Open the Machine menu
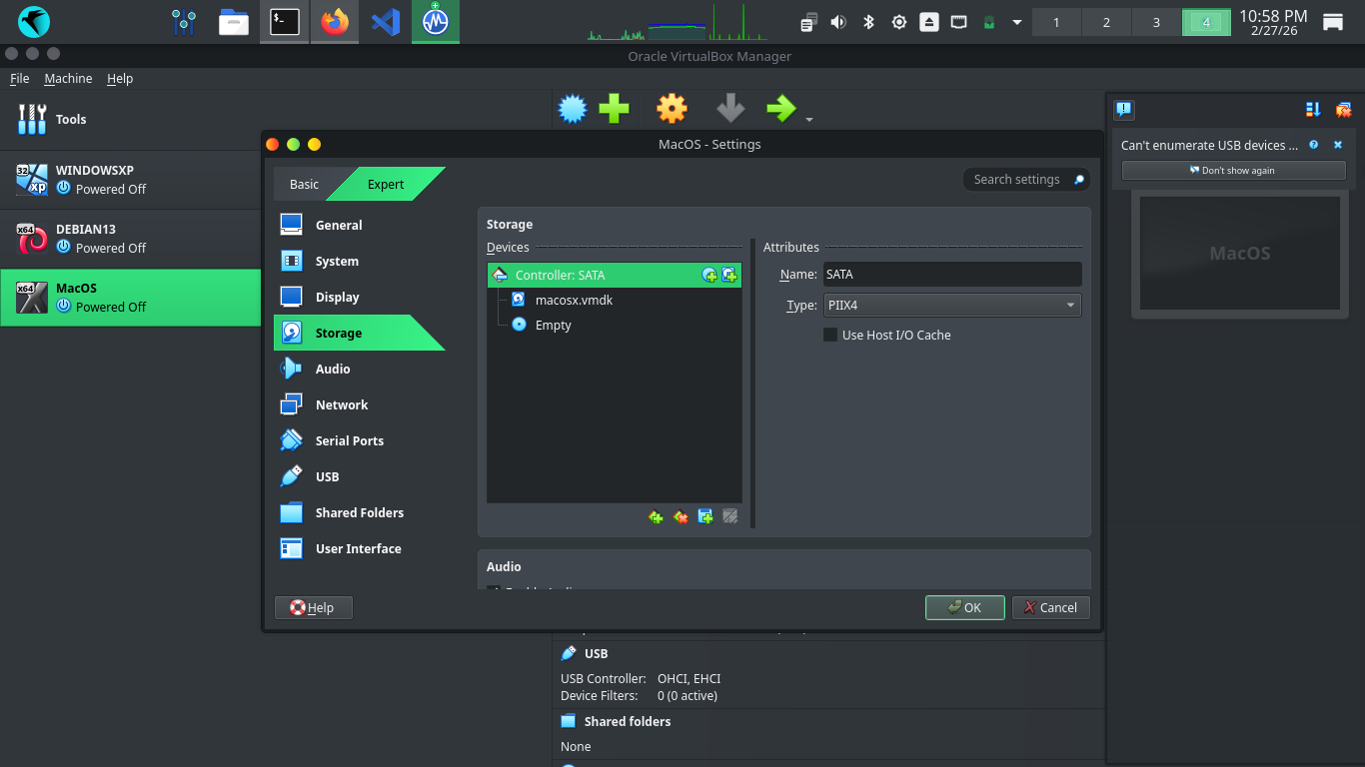This screenshot has height=767, width=1365. pos(68,78)
